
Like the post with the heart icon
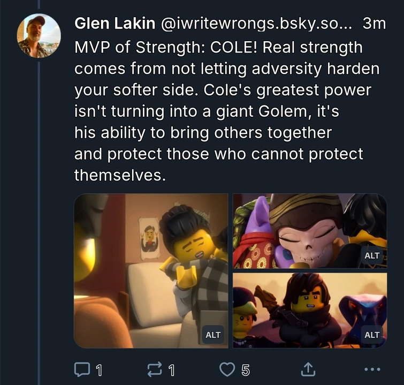pos(227,369)
